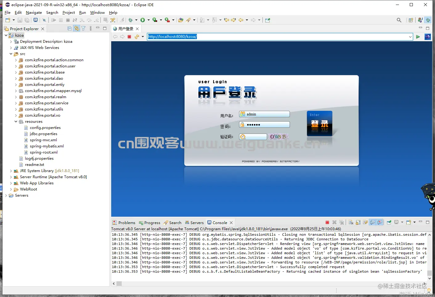Click the browser Back arrow
This screenshot has height=297, width=435.
pyautogui.click(x=115, y=37)
